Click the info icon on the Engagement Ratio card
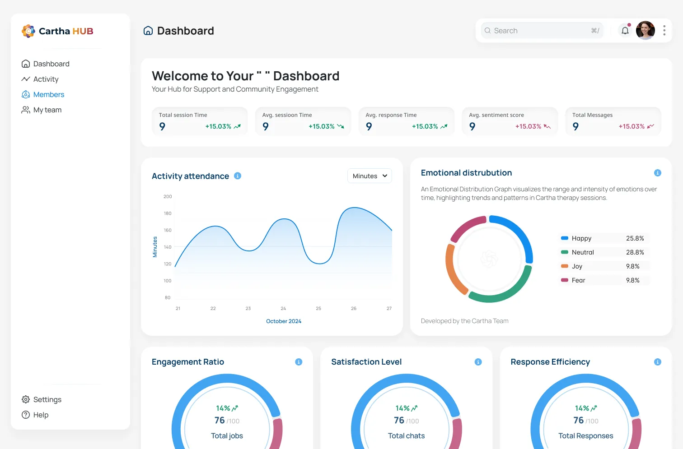Viewport: 683px width, 449px height. [299, 362]
